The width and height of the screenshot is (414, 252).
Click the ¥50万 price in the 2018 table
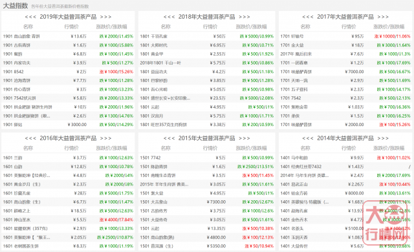[219, 36]
